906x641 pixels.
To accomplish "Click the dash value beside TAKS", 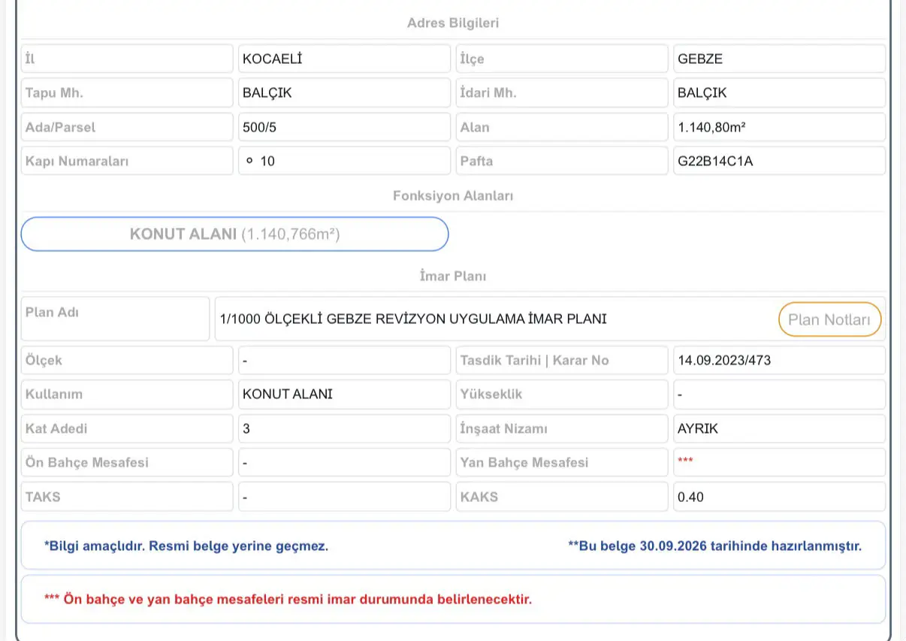I will point(245,497).
